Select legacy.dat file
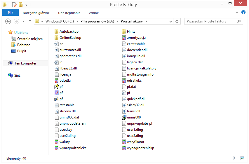 [133, 62]
